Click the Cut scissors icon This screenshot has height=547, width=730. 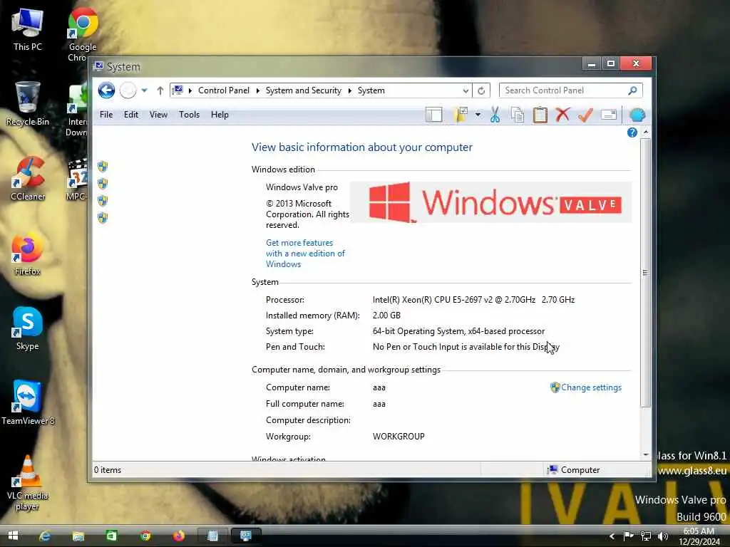click(x=495, y=115)
